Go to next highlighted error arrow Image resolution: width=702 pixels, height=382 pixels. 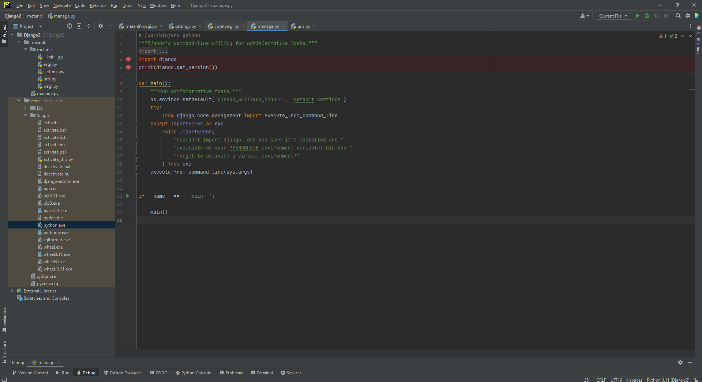(690, 36)
